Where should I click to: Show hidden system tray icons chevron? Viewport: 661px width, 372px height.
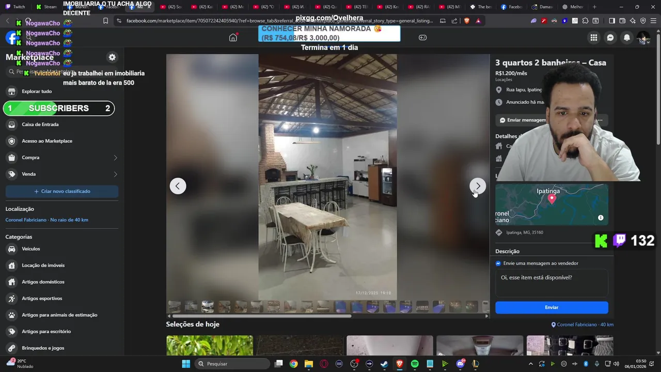(x=530, y=364)
